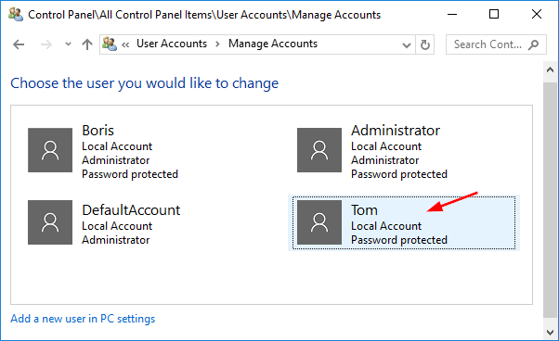This screenshot has width=559, height=341.
Task: Click the Forward navigation arrow
Action: point(46,44)
